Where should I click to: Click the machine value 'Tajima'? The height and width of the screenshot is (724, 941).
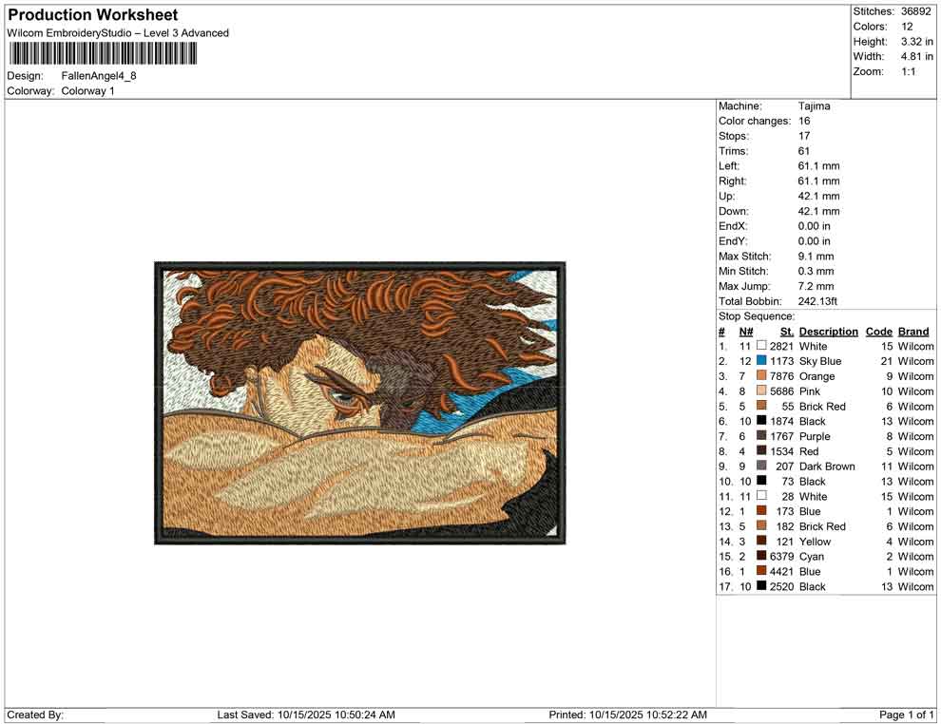tap(815, 106)
